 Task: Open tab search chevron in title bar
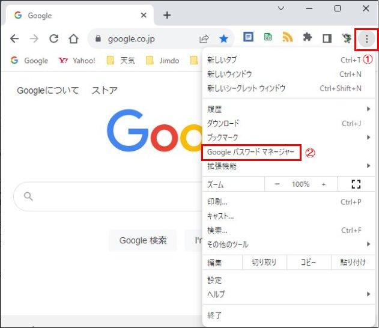281,8
